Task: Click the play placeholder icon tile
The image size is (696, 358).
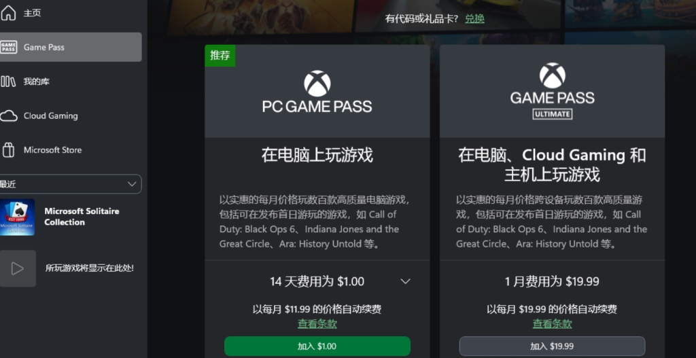Action: [x=17, y=268]
